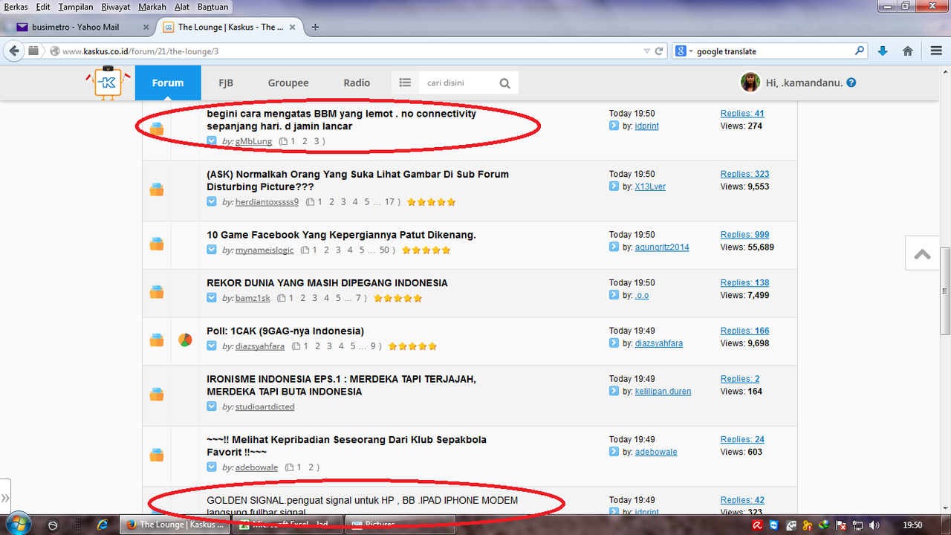
Task: Open the Firefox hamburger menu
Action: [936, 51]
